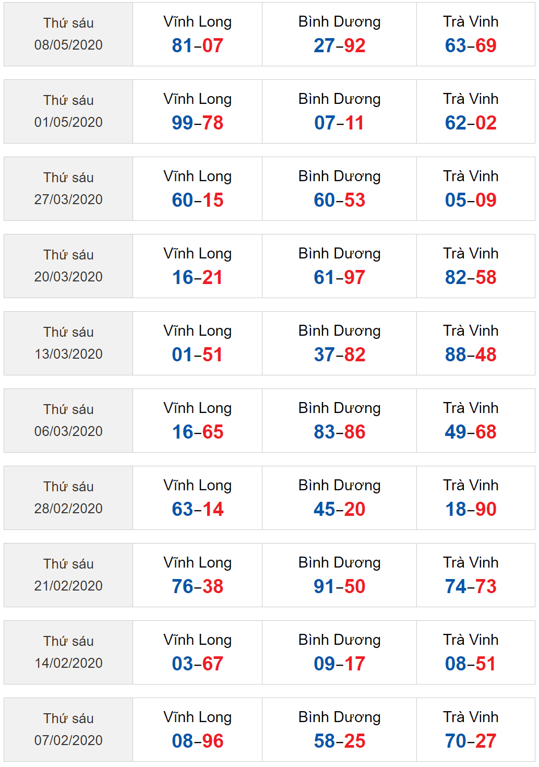
Task: Open Trà Vinh result 63-69
Action: pos(471,45)
